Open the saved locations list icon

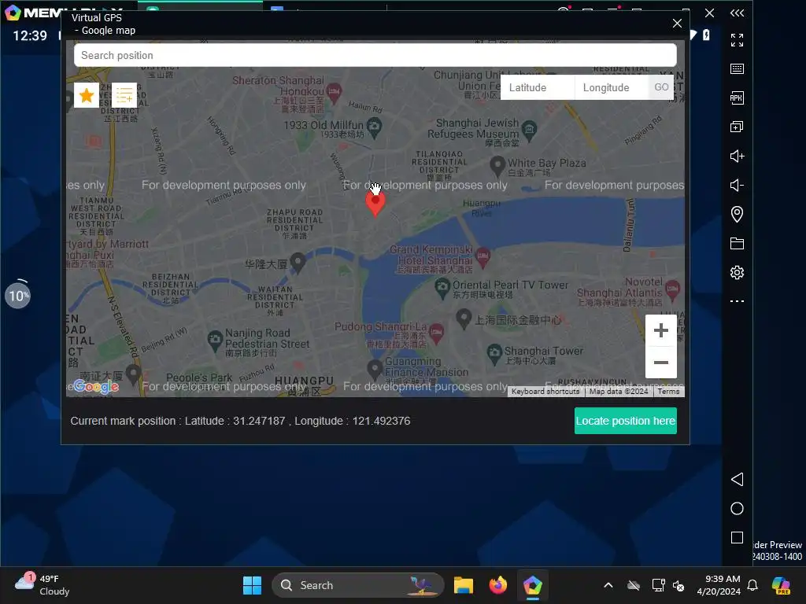pos(124,95)
